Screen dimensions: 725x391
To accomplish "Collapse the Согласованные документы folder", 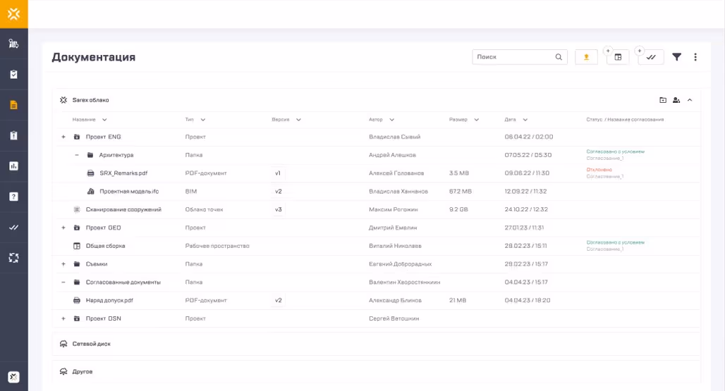I will [63, 282].
